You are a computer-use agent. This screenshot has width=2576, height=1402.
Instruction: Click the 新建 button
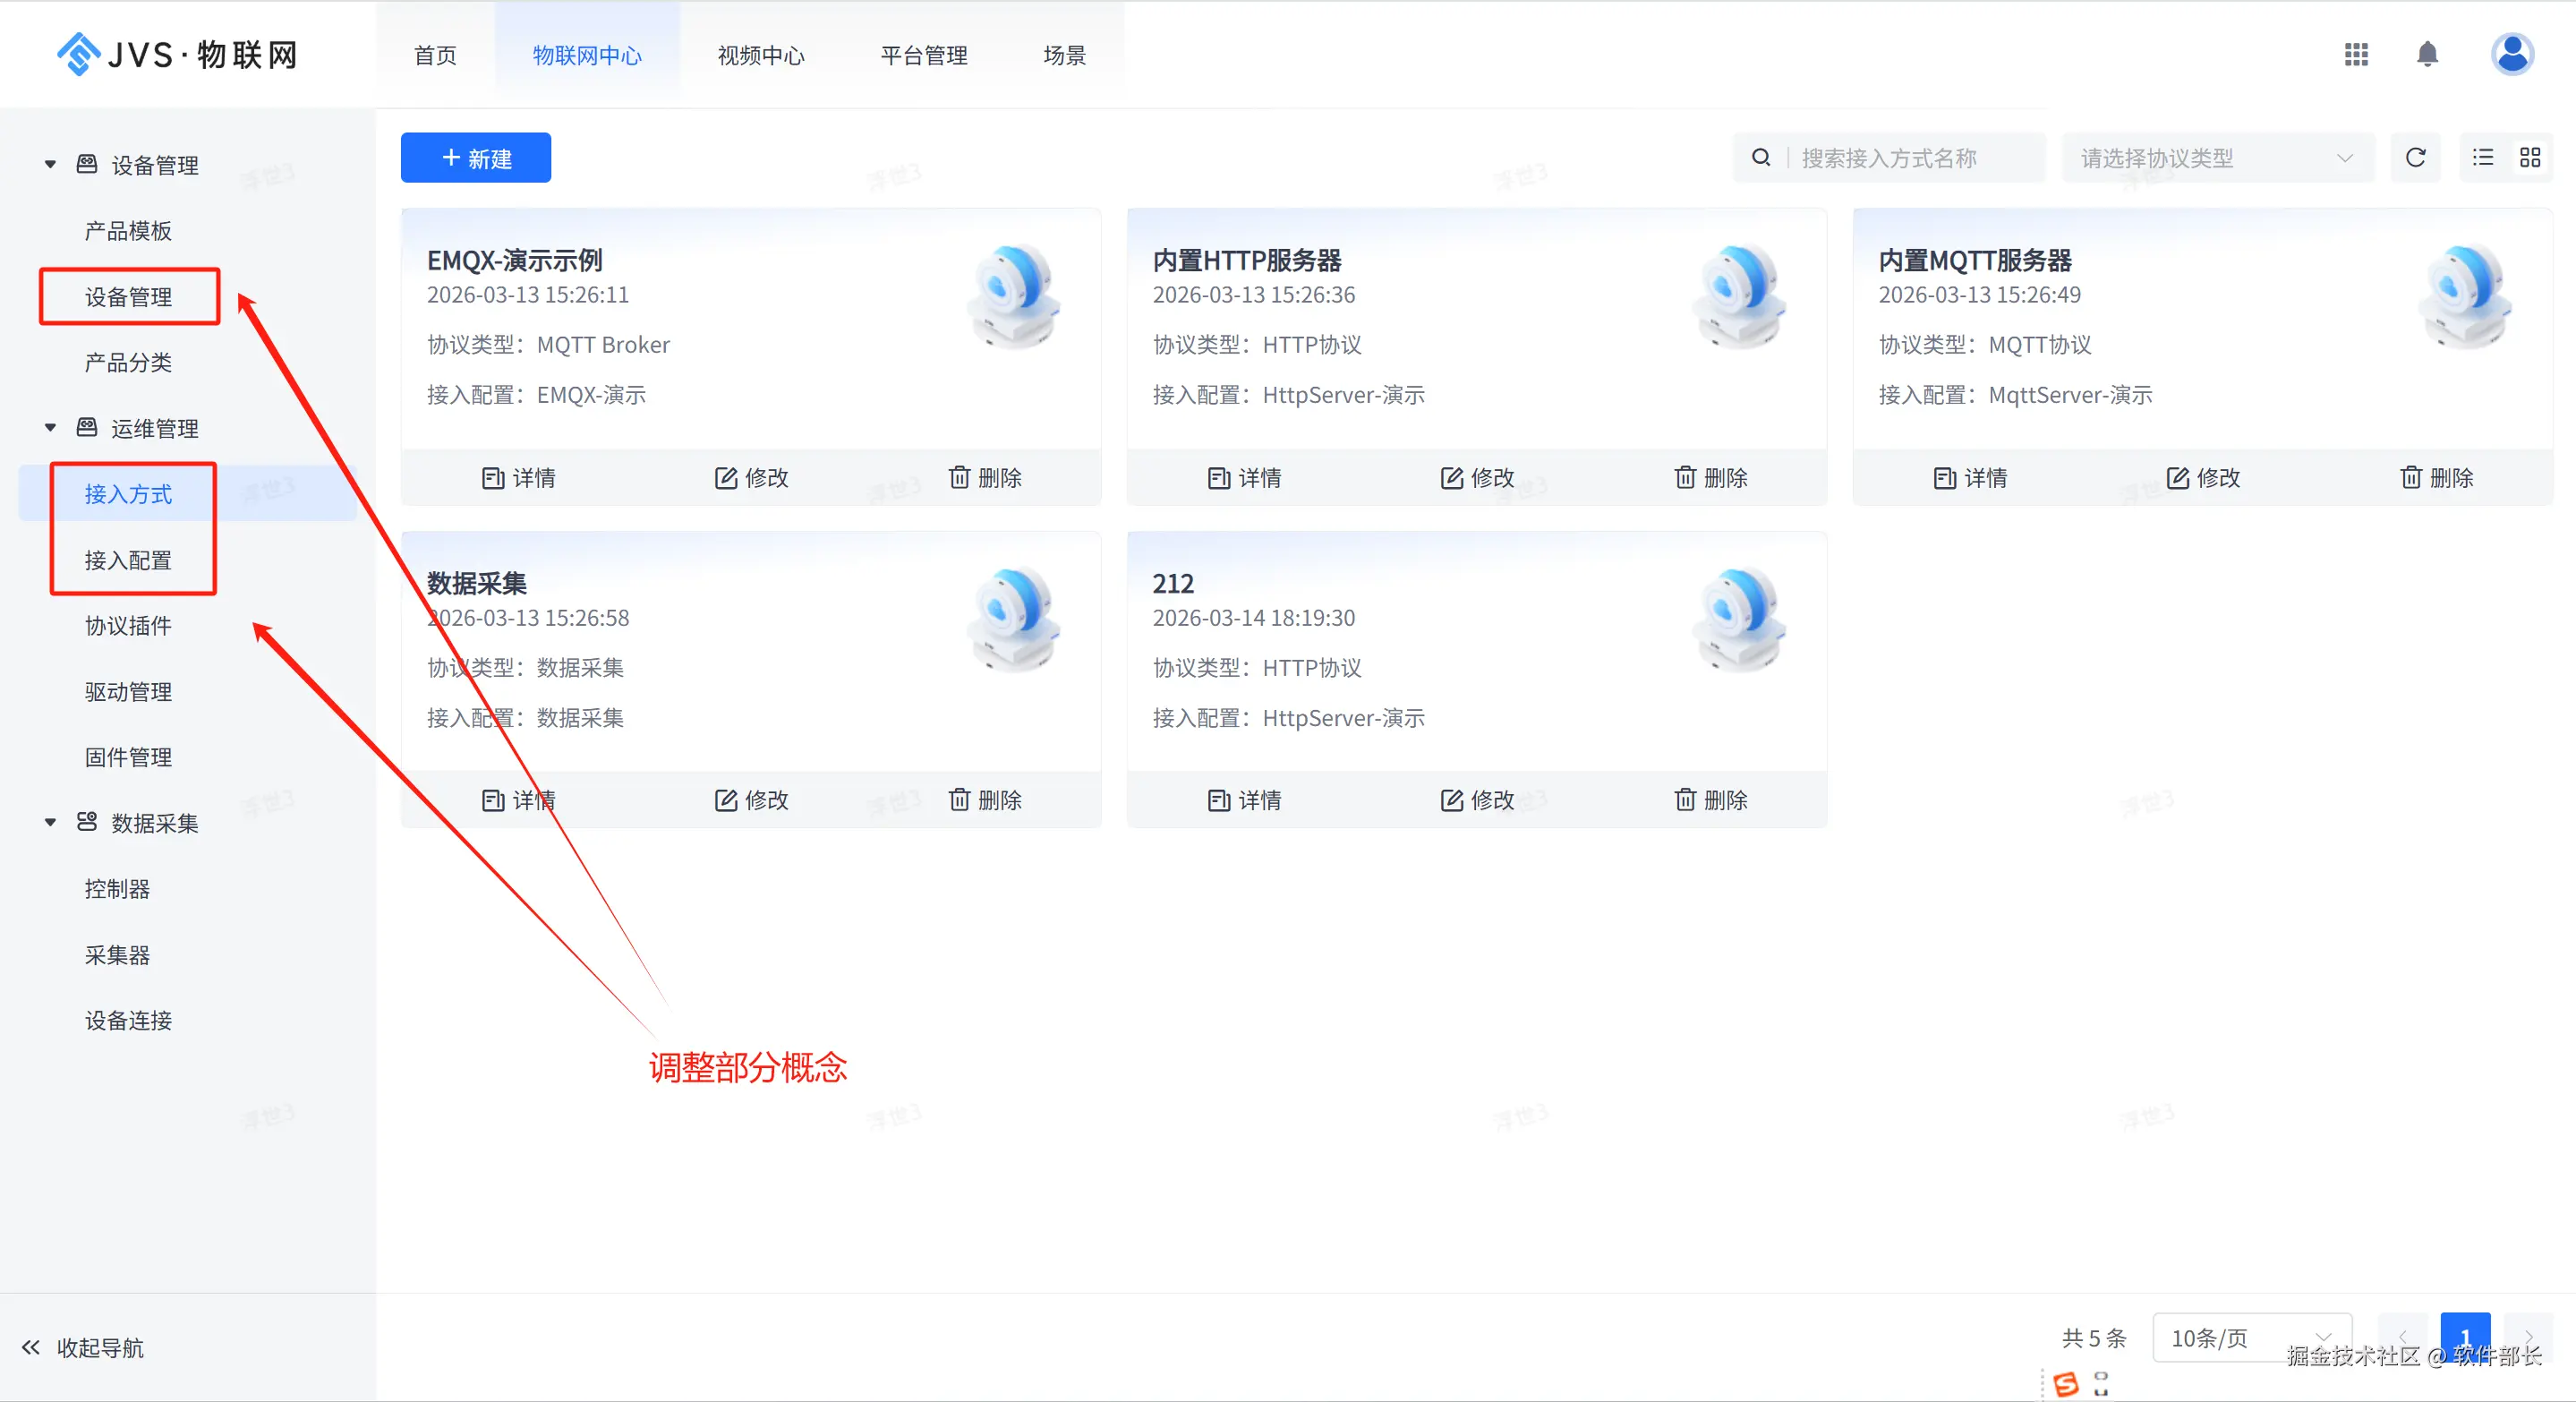476,158
